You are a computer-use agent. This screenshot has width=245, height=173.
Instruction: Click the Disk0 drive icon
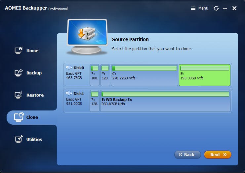click(x=69, y=67)
